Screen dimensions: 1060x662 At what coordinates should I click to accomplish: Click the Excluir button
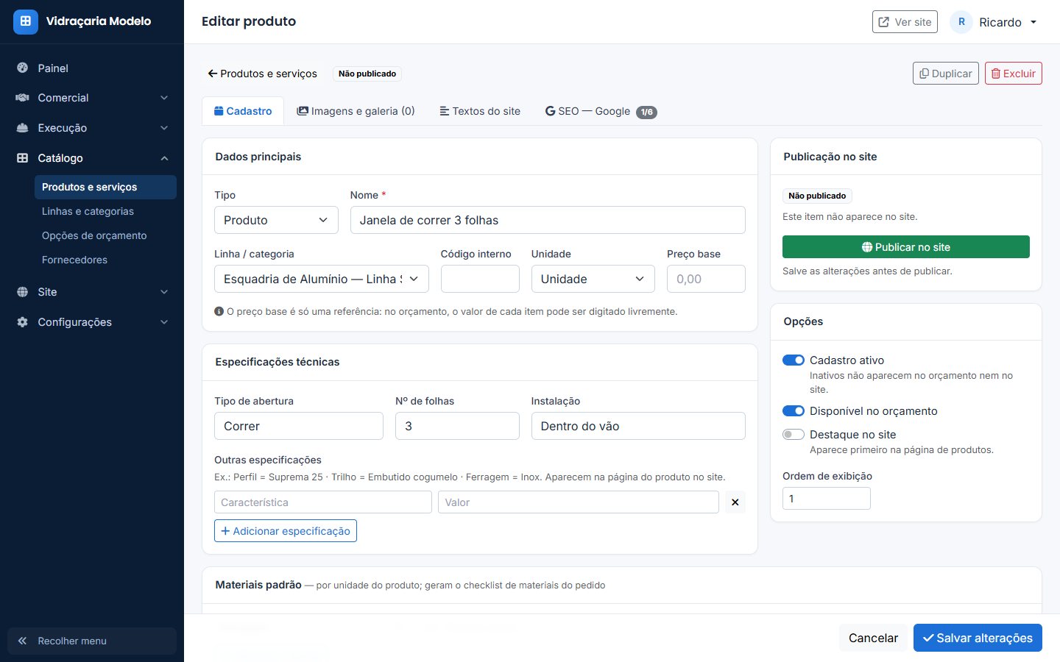click(1014, 74)
